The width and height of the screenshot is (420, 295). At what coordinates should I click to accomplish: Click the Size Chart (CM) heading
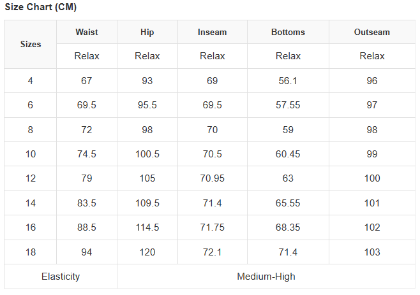pyautogui.click(x=41, y=7)
